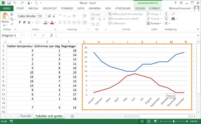
Task: Decrease indent in the Justering group
Action: 74,22
